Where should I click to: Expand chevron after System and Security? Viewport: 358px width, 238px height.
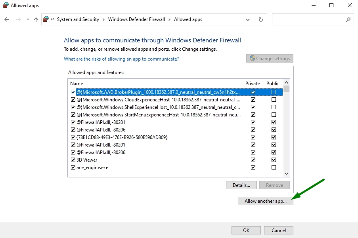pos(103,20)
